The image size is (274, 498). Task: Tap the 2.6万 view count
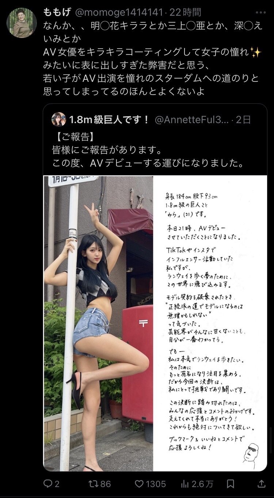point(203,484)
